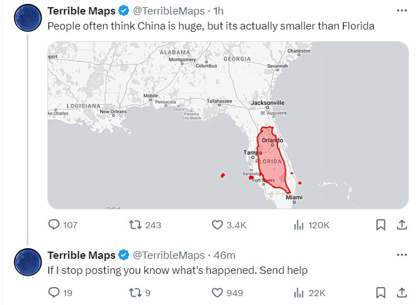
Task: Share the "Send help" tweet
Action: (401, 292)
